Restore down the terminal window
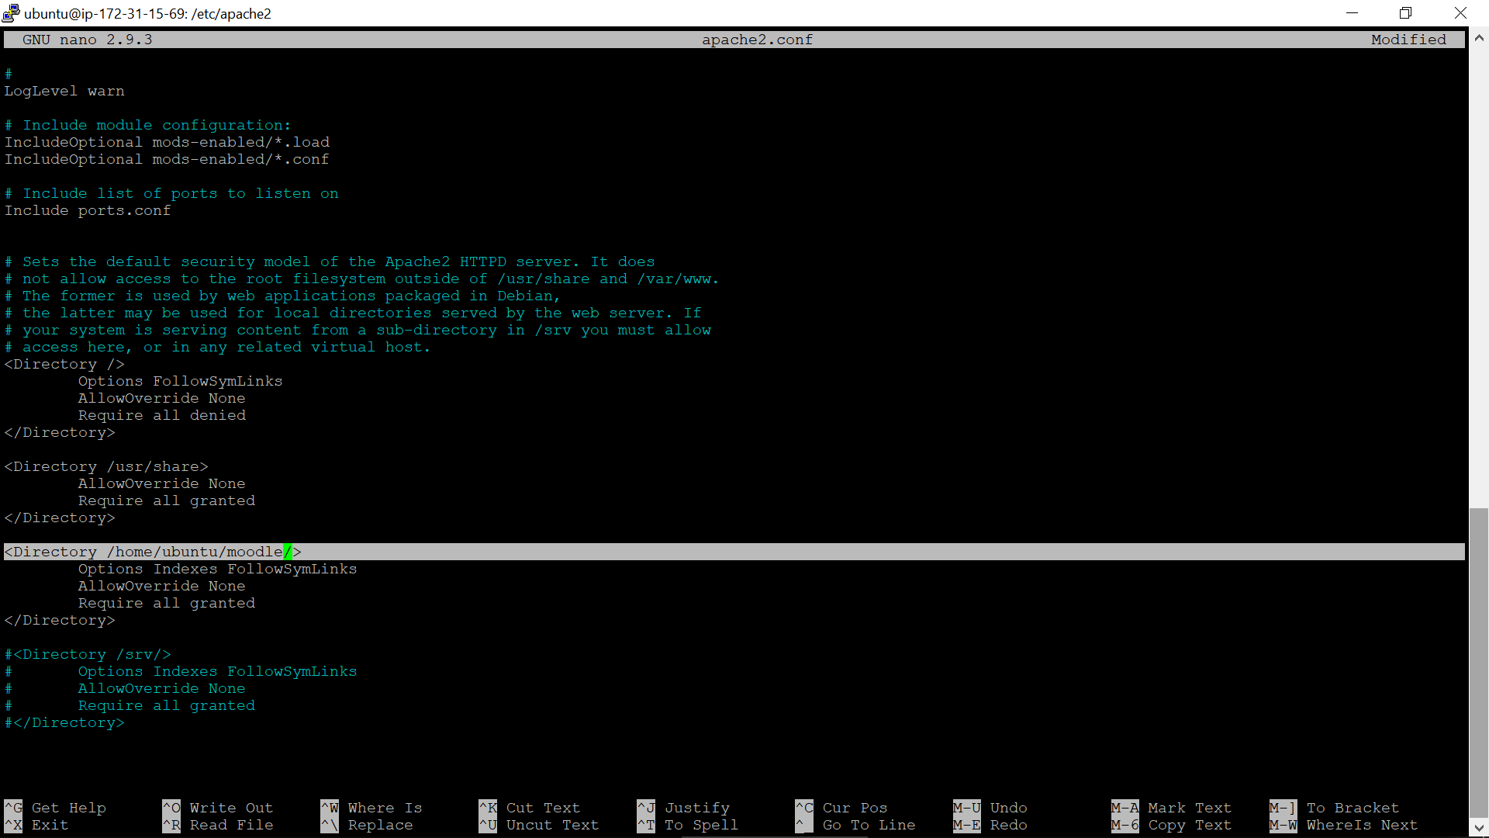Screen dimensions: 1489x838 click(1405, 12)
